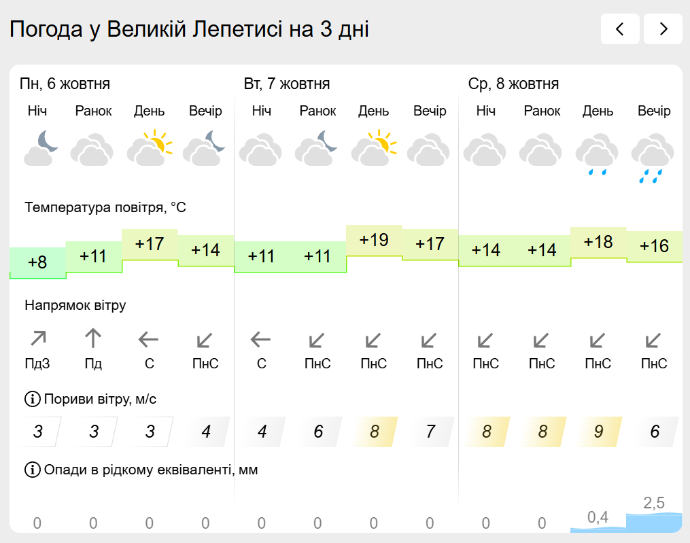Click Monday daytime sun and cloud icon
This screenshot has height=543, width=690.
coord(150,148)
